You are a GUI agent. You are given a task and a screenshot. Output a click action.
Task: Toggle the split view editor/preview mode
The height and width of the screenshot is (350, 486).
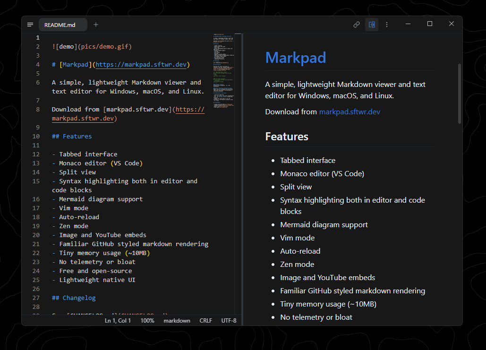pos(372,24)
